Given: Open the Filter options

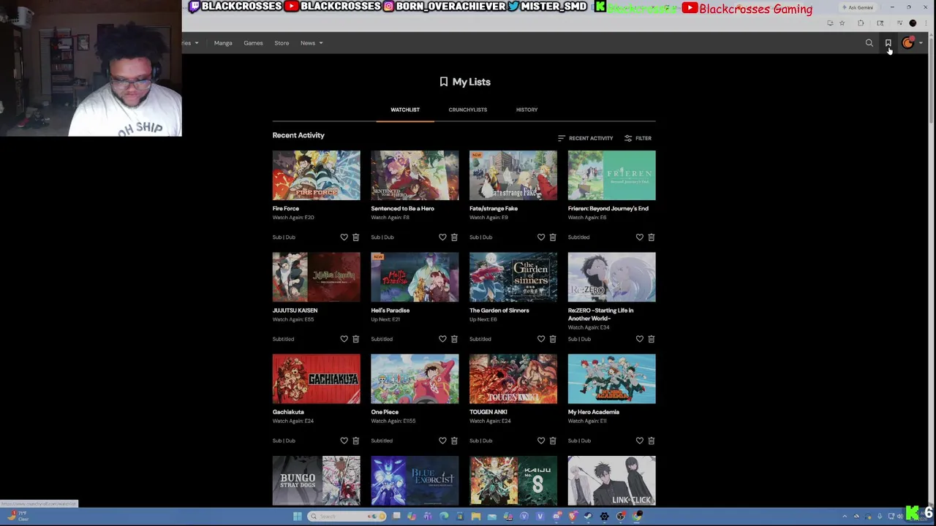Looking at the screenshot, I should (x=638, y=138).
